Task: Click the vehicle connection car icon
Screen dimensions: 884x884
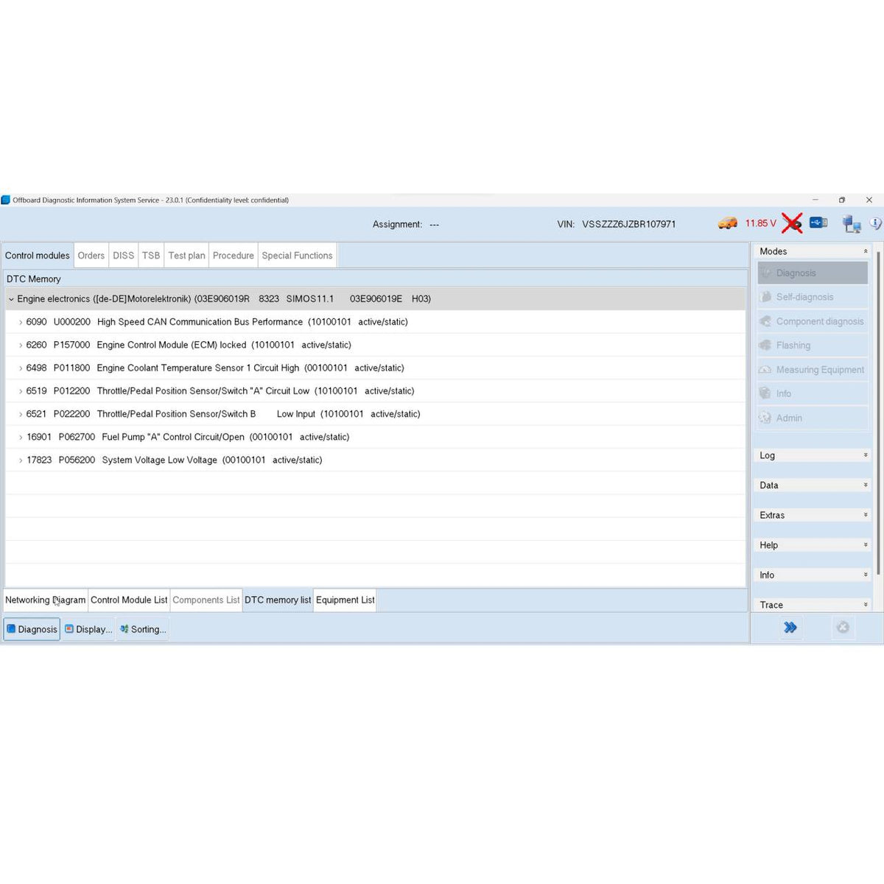Action: coord(728,223)
